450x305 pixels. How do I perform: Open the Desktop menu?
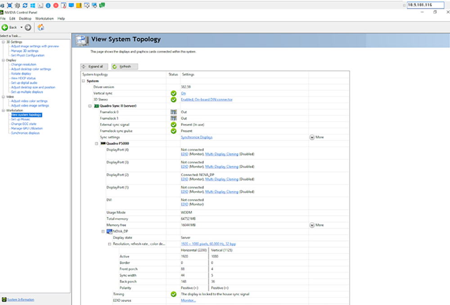click(x=25, y=18)
